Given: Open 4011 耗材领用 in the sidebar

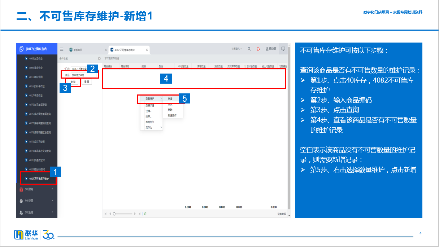Looking at the screenshot, I should (36, 77).
